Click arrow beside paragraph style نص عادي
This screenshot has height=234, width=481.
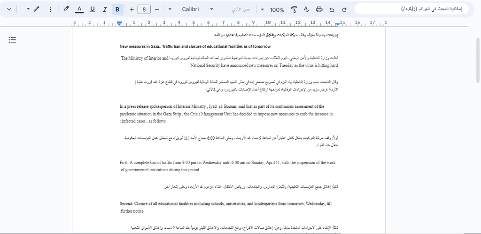tap(212, 9)
